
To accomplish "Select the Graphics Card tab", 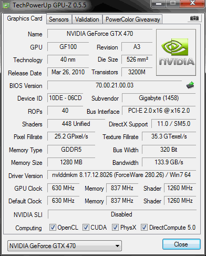I will [x=25, y=18].
